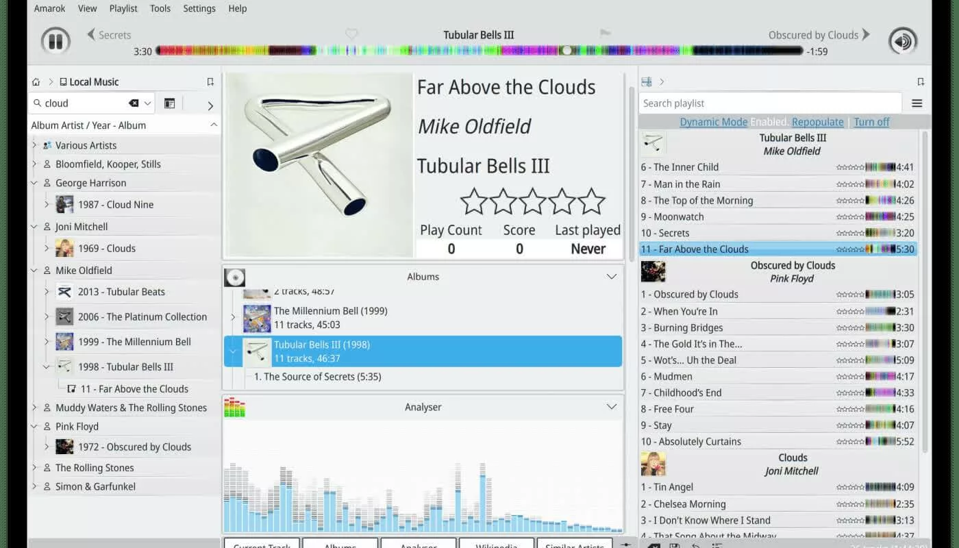The image size is (959, 548).
Task: Rate the track one star
Action: (473, 202)
